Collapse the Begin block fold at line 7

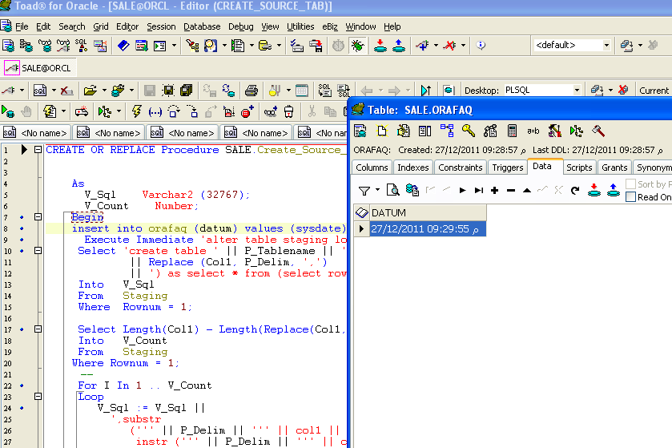point(38,217)
